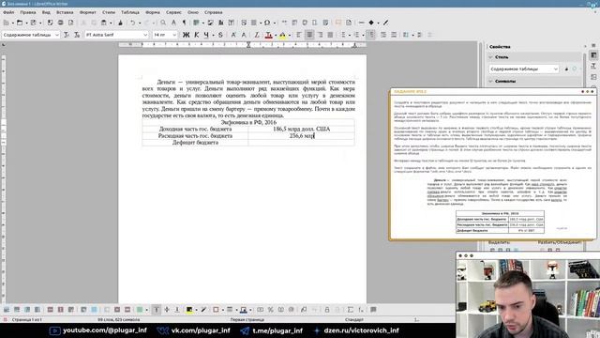The width and height of the screenshot is (600, 338).
Task: Open table properties icon in bottom toolbar
Action: click(373, 310)
